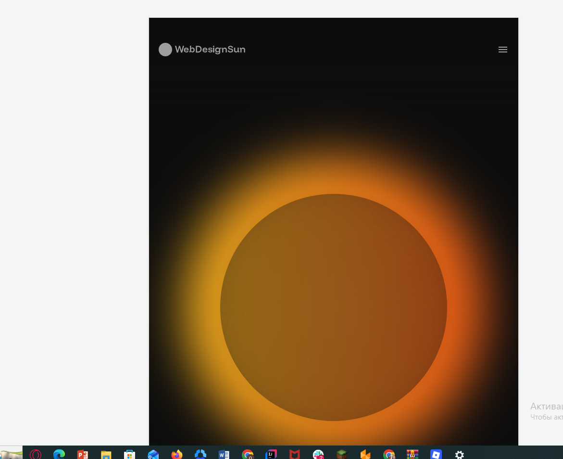
Task: Open WinRAR from the taskbar
Action: point(412,454)
